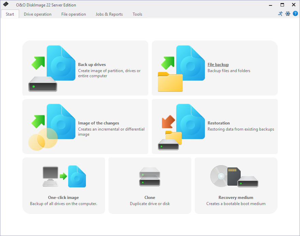Screen dimensions: 300x236
Task: Click the Clone stacked drives icon
Action: click(x=150, y=176)
